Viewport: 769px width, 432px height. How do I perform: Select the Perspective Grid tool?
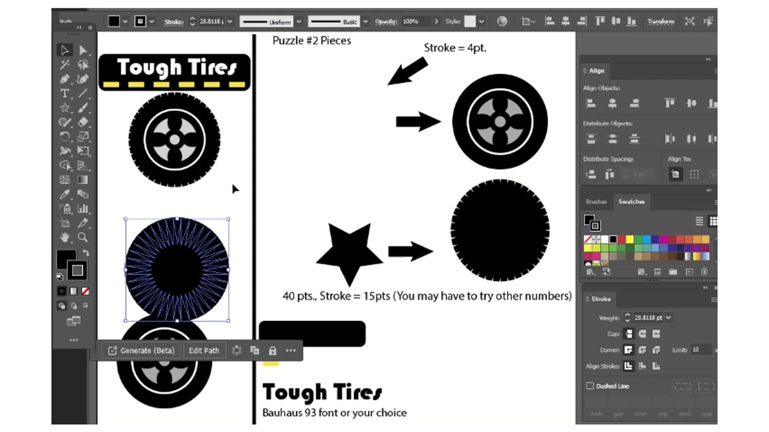[x=83, y=165]
